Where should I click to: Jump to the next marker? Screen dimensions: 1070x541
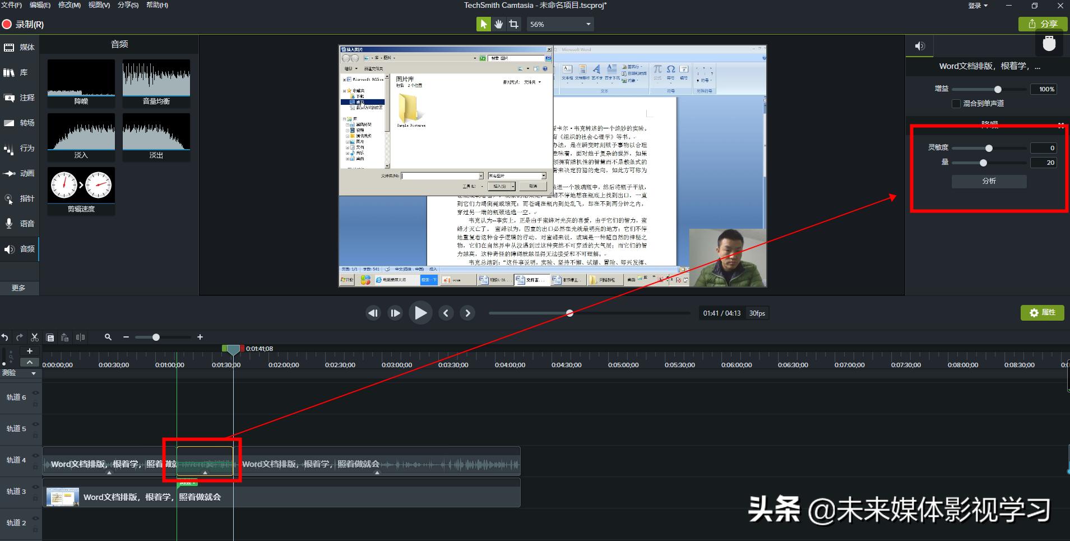[x=467, y=313]
